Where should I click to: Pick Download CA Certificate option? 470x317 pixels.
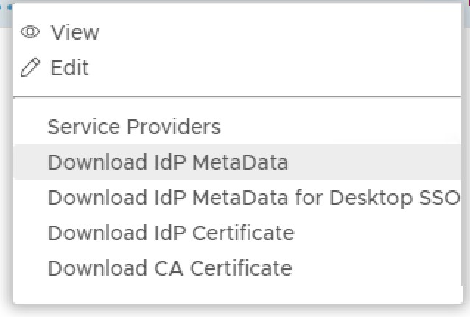coord(169,268)
